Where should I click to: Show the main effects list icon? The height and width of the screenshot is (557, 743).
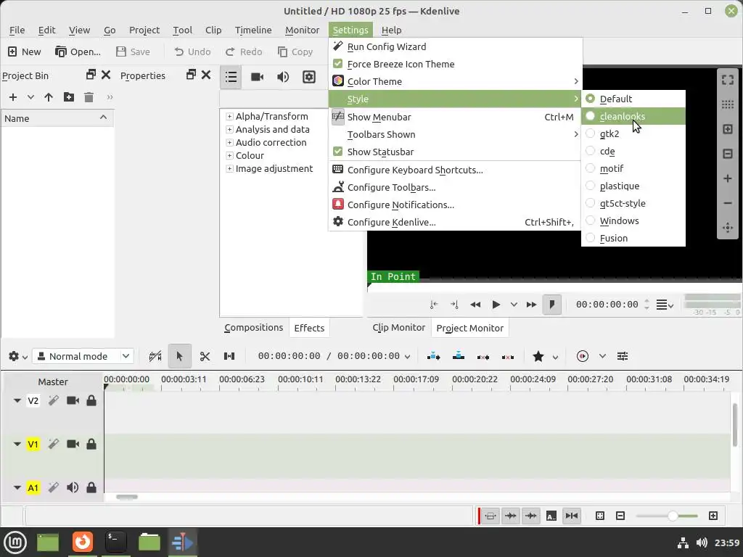(x=231, y=77)
